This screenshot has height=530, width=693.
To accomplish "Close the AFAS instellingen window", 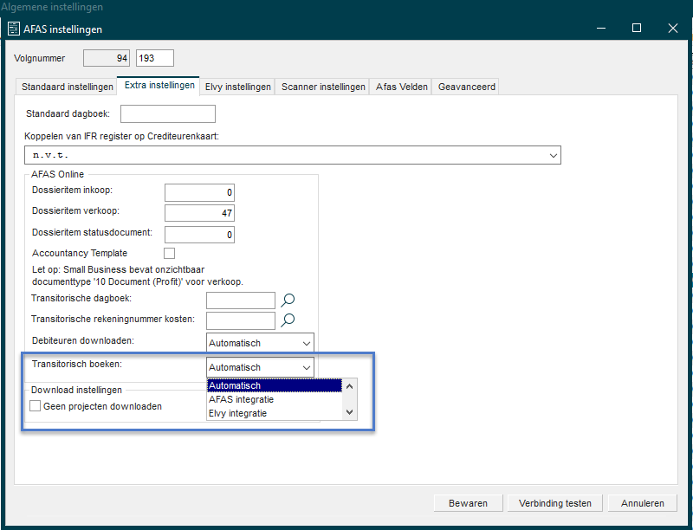I will (x=673, y=29).
